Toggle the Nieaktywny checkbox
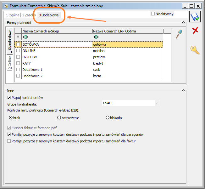The width and height of the screenshot is (205, 189). pyautogui.click(x=153, y=14)
